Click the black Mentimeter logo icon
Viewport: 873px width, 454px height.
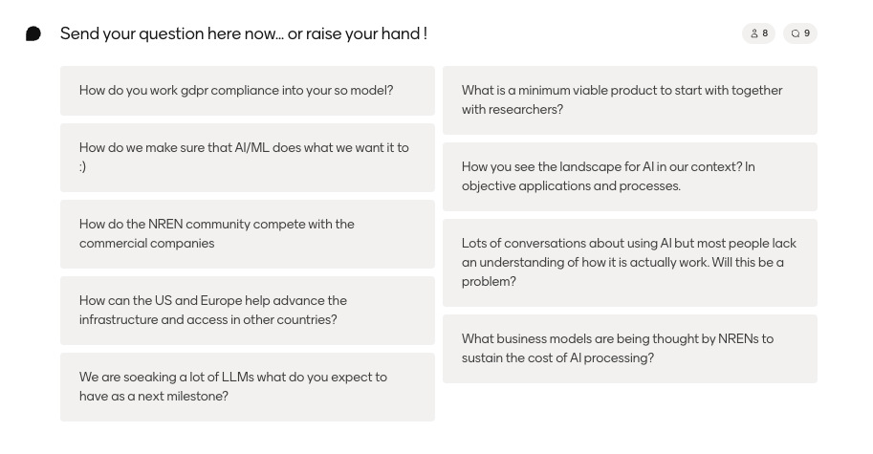pyautogui.click(x=33, y=33)
